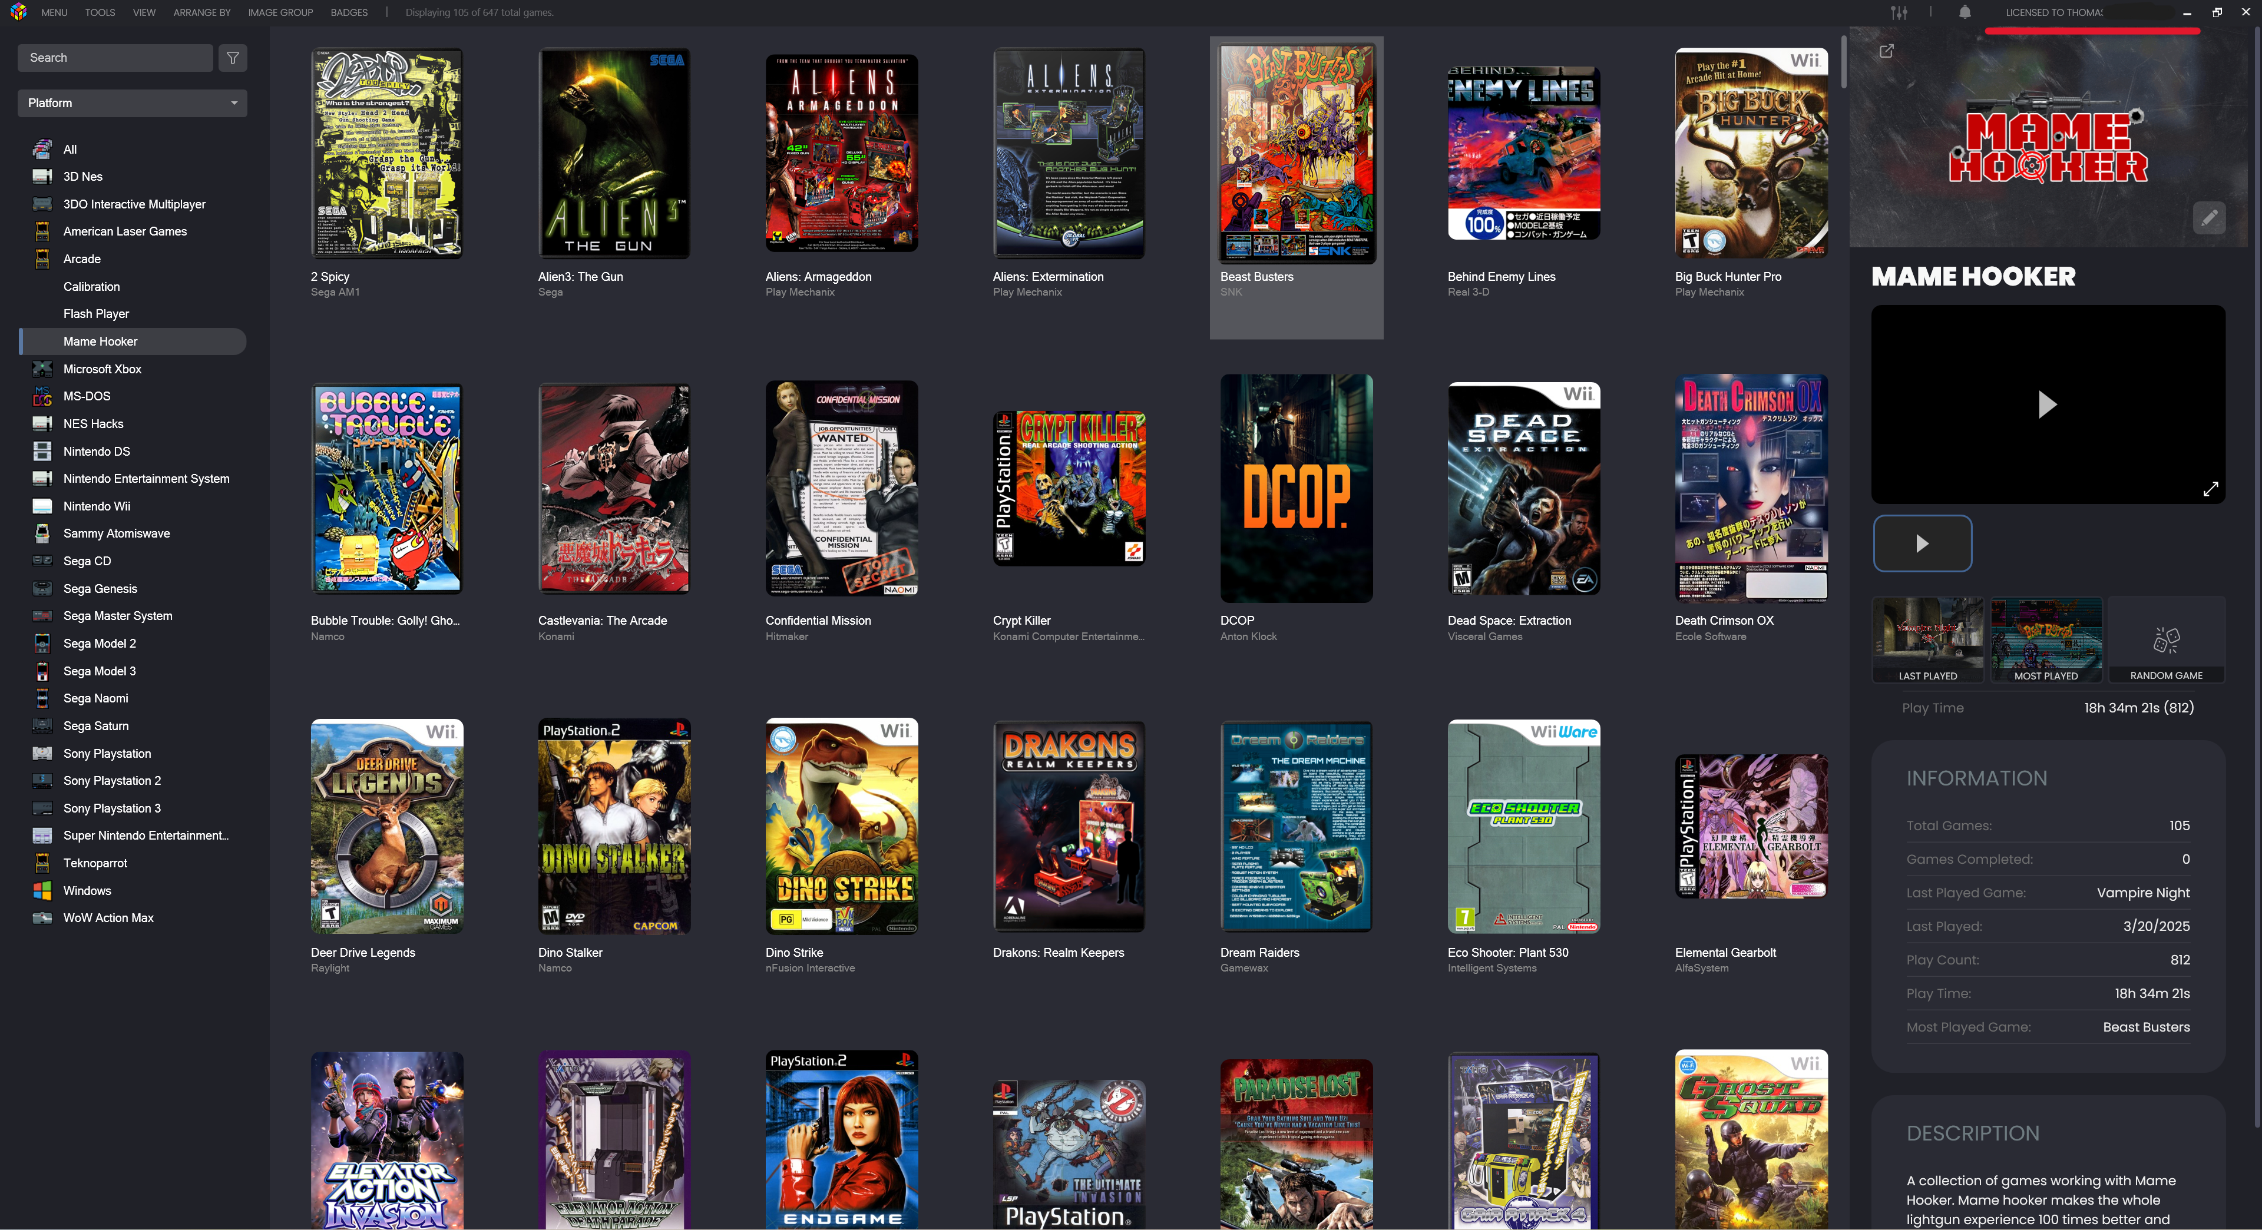Image resolution: width=2262 pixels, height=1230 pixels.
Task: Select the Sega Naomi platform icon
Action: coord(42,699)
